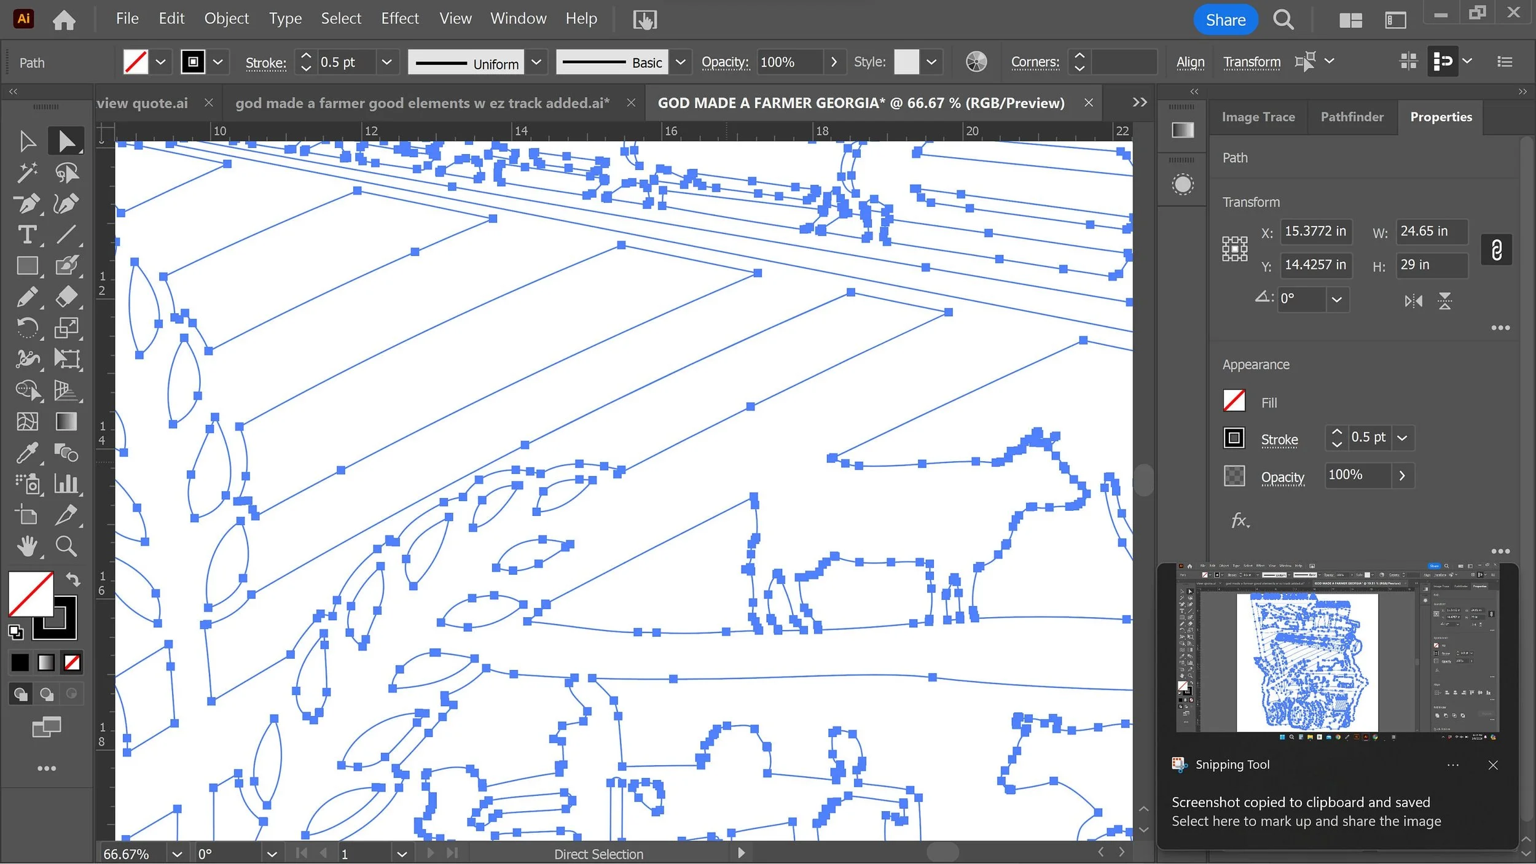Click the Fill swatch in Appearance panel

click(1234, 401)
